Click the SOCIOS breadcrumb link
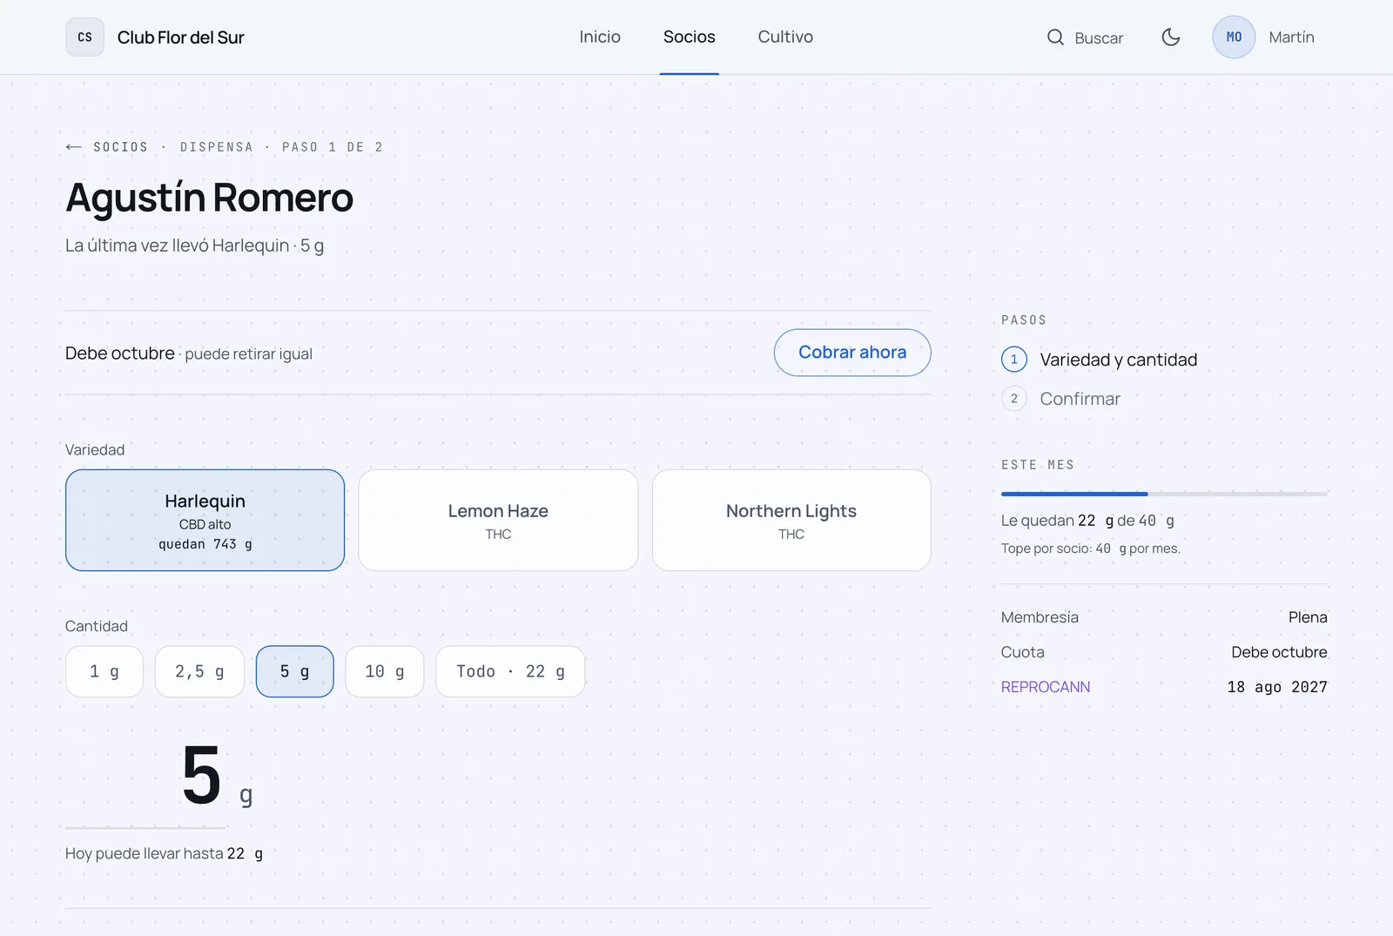This screenshot has height=936, width=1393. (x=121, y=147)
